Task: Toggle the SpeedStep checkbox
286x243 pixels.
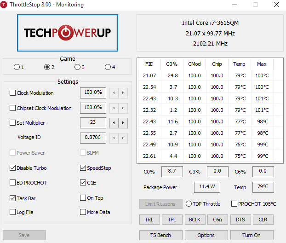Action: click(83, 168)
